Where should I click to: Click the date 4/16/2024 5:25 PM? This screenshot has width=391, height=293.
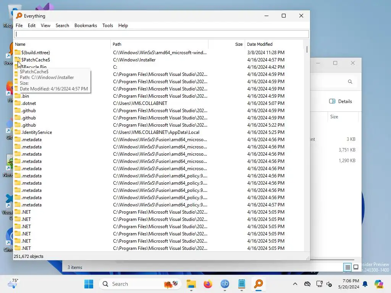[x=266, y=132]
